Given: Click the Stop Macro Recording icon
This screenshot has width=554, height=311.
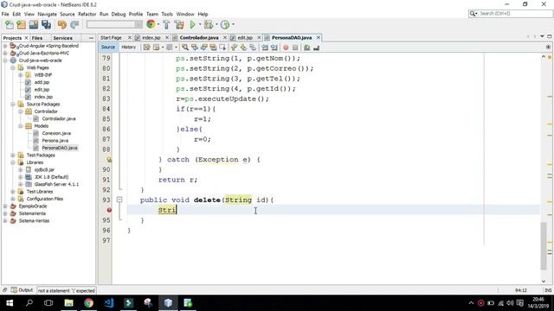Looking at the screenshot, I should click(x=295, y=48).
